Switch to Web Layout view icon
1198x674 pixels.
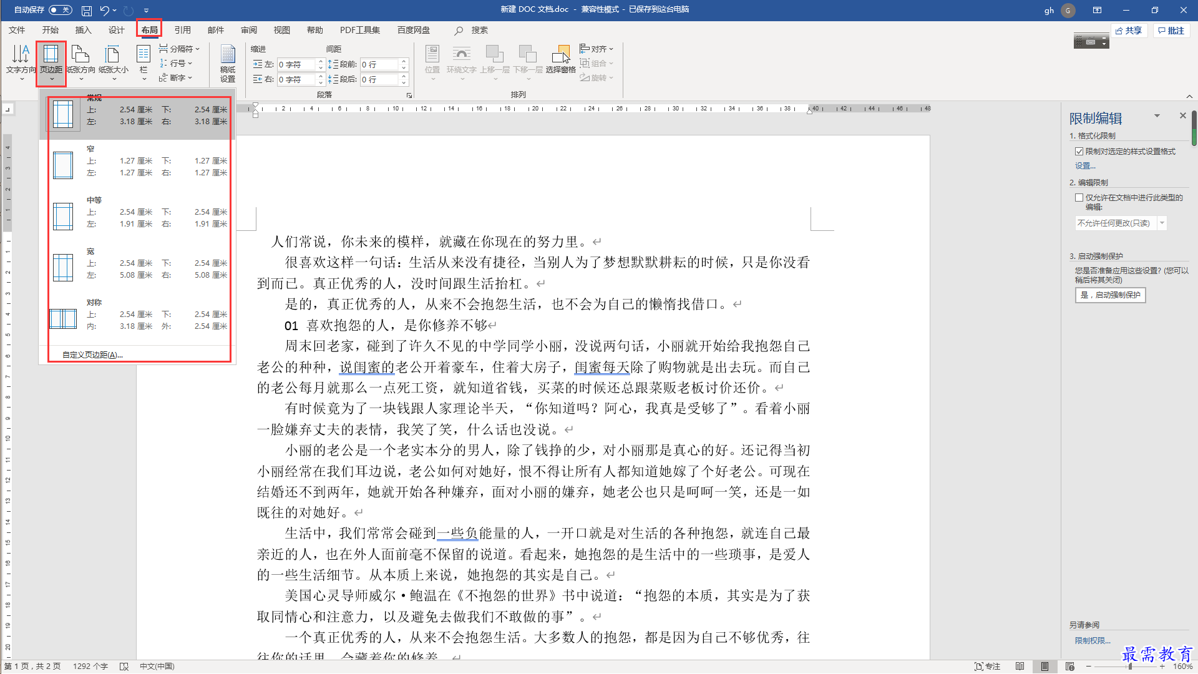click(1070, 667)
